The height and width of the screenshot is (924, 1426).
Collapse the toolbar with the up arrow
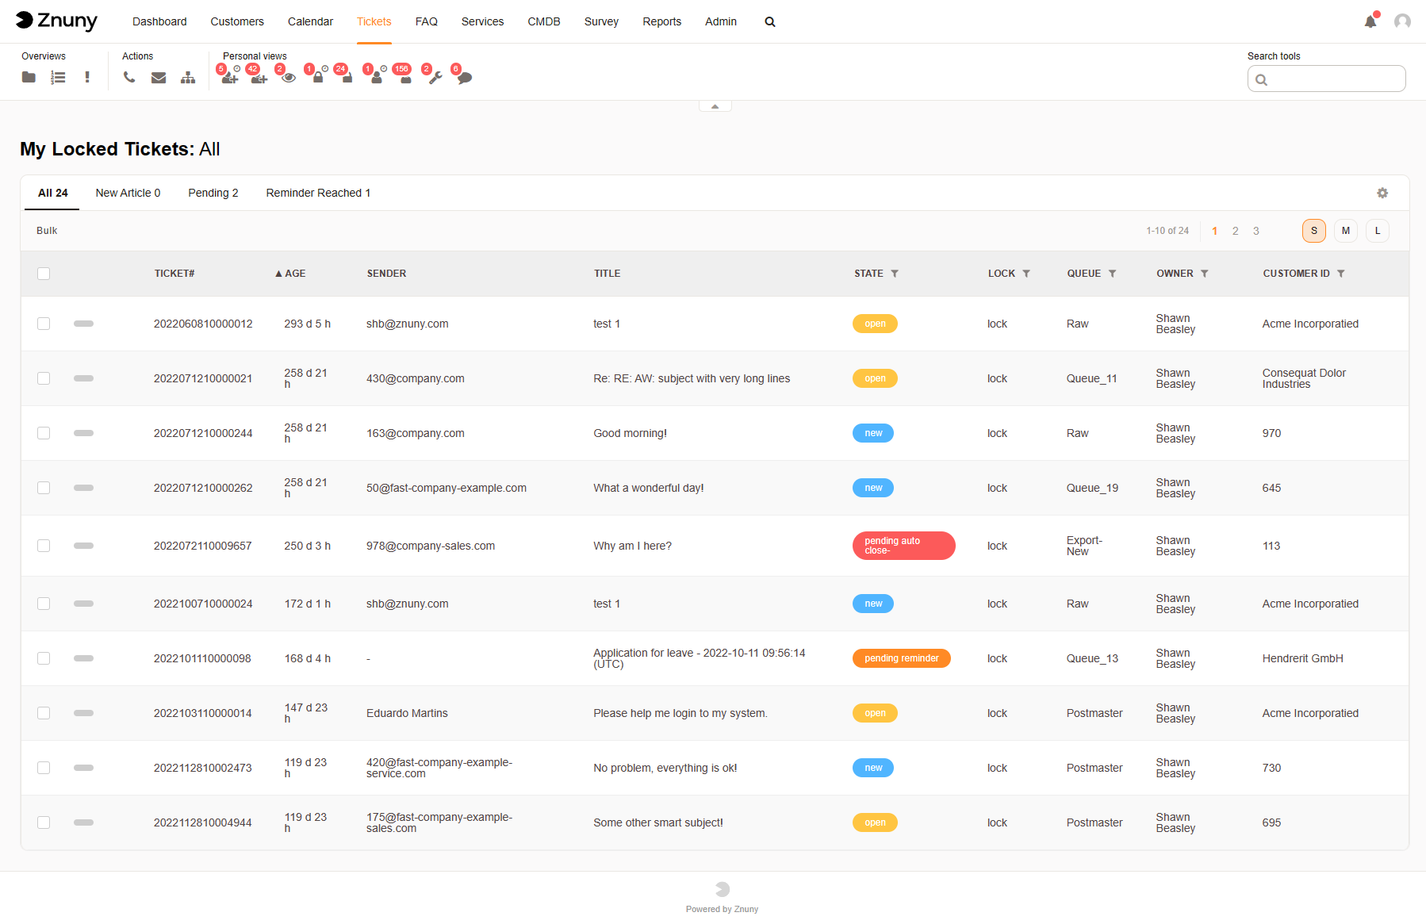[x=715, y=106]
